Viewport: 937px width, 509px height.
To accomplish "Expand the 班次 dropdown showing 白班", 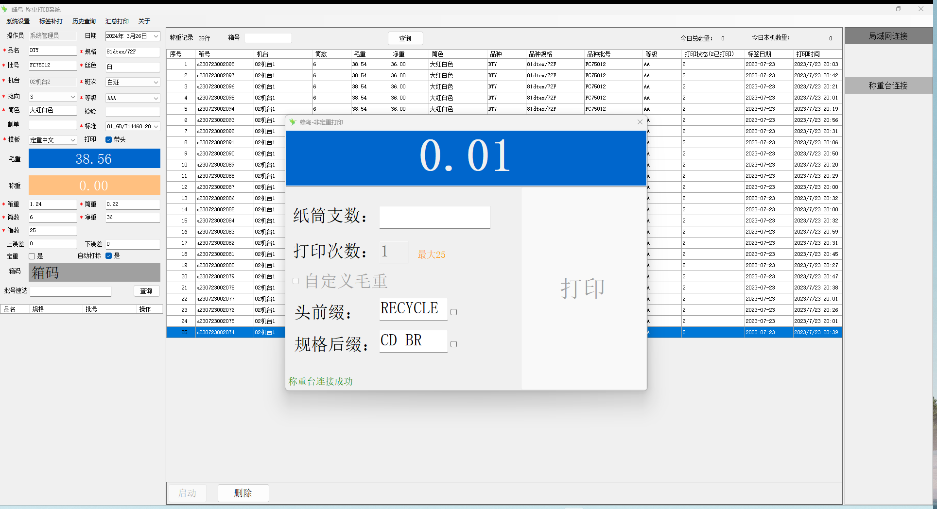I will pos(156,83).
